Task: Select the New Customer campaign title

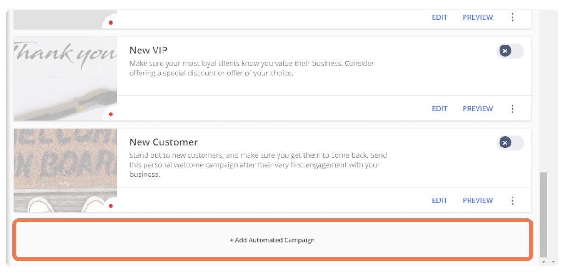Action: coord(163,142)
